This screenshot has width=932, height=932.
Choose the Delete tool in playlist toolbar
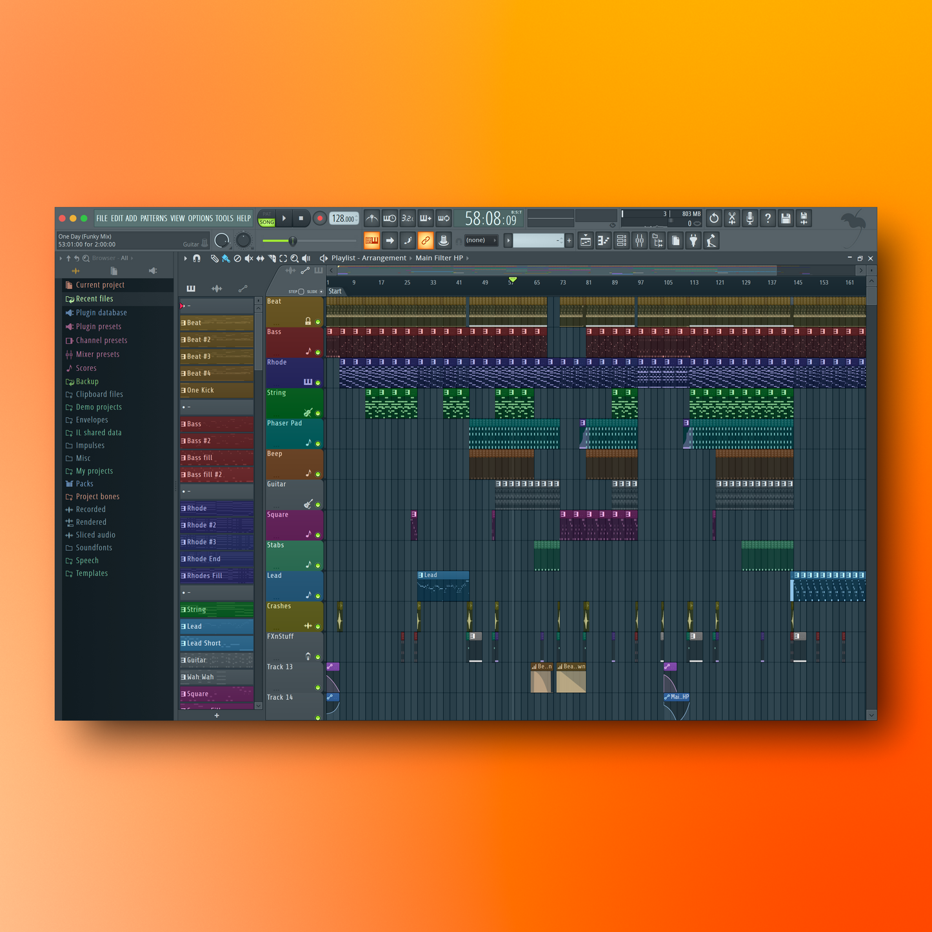coord(237,259)
